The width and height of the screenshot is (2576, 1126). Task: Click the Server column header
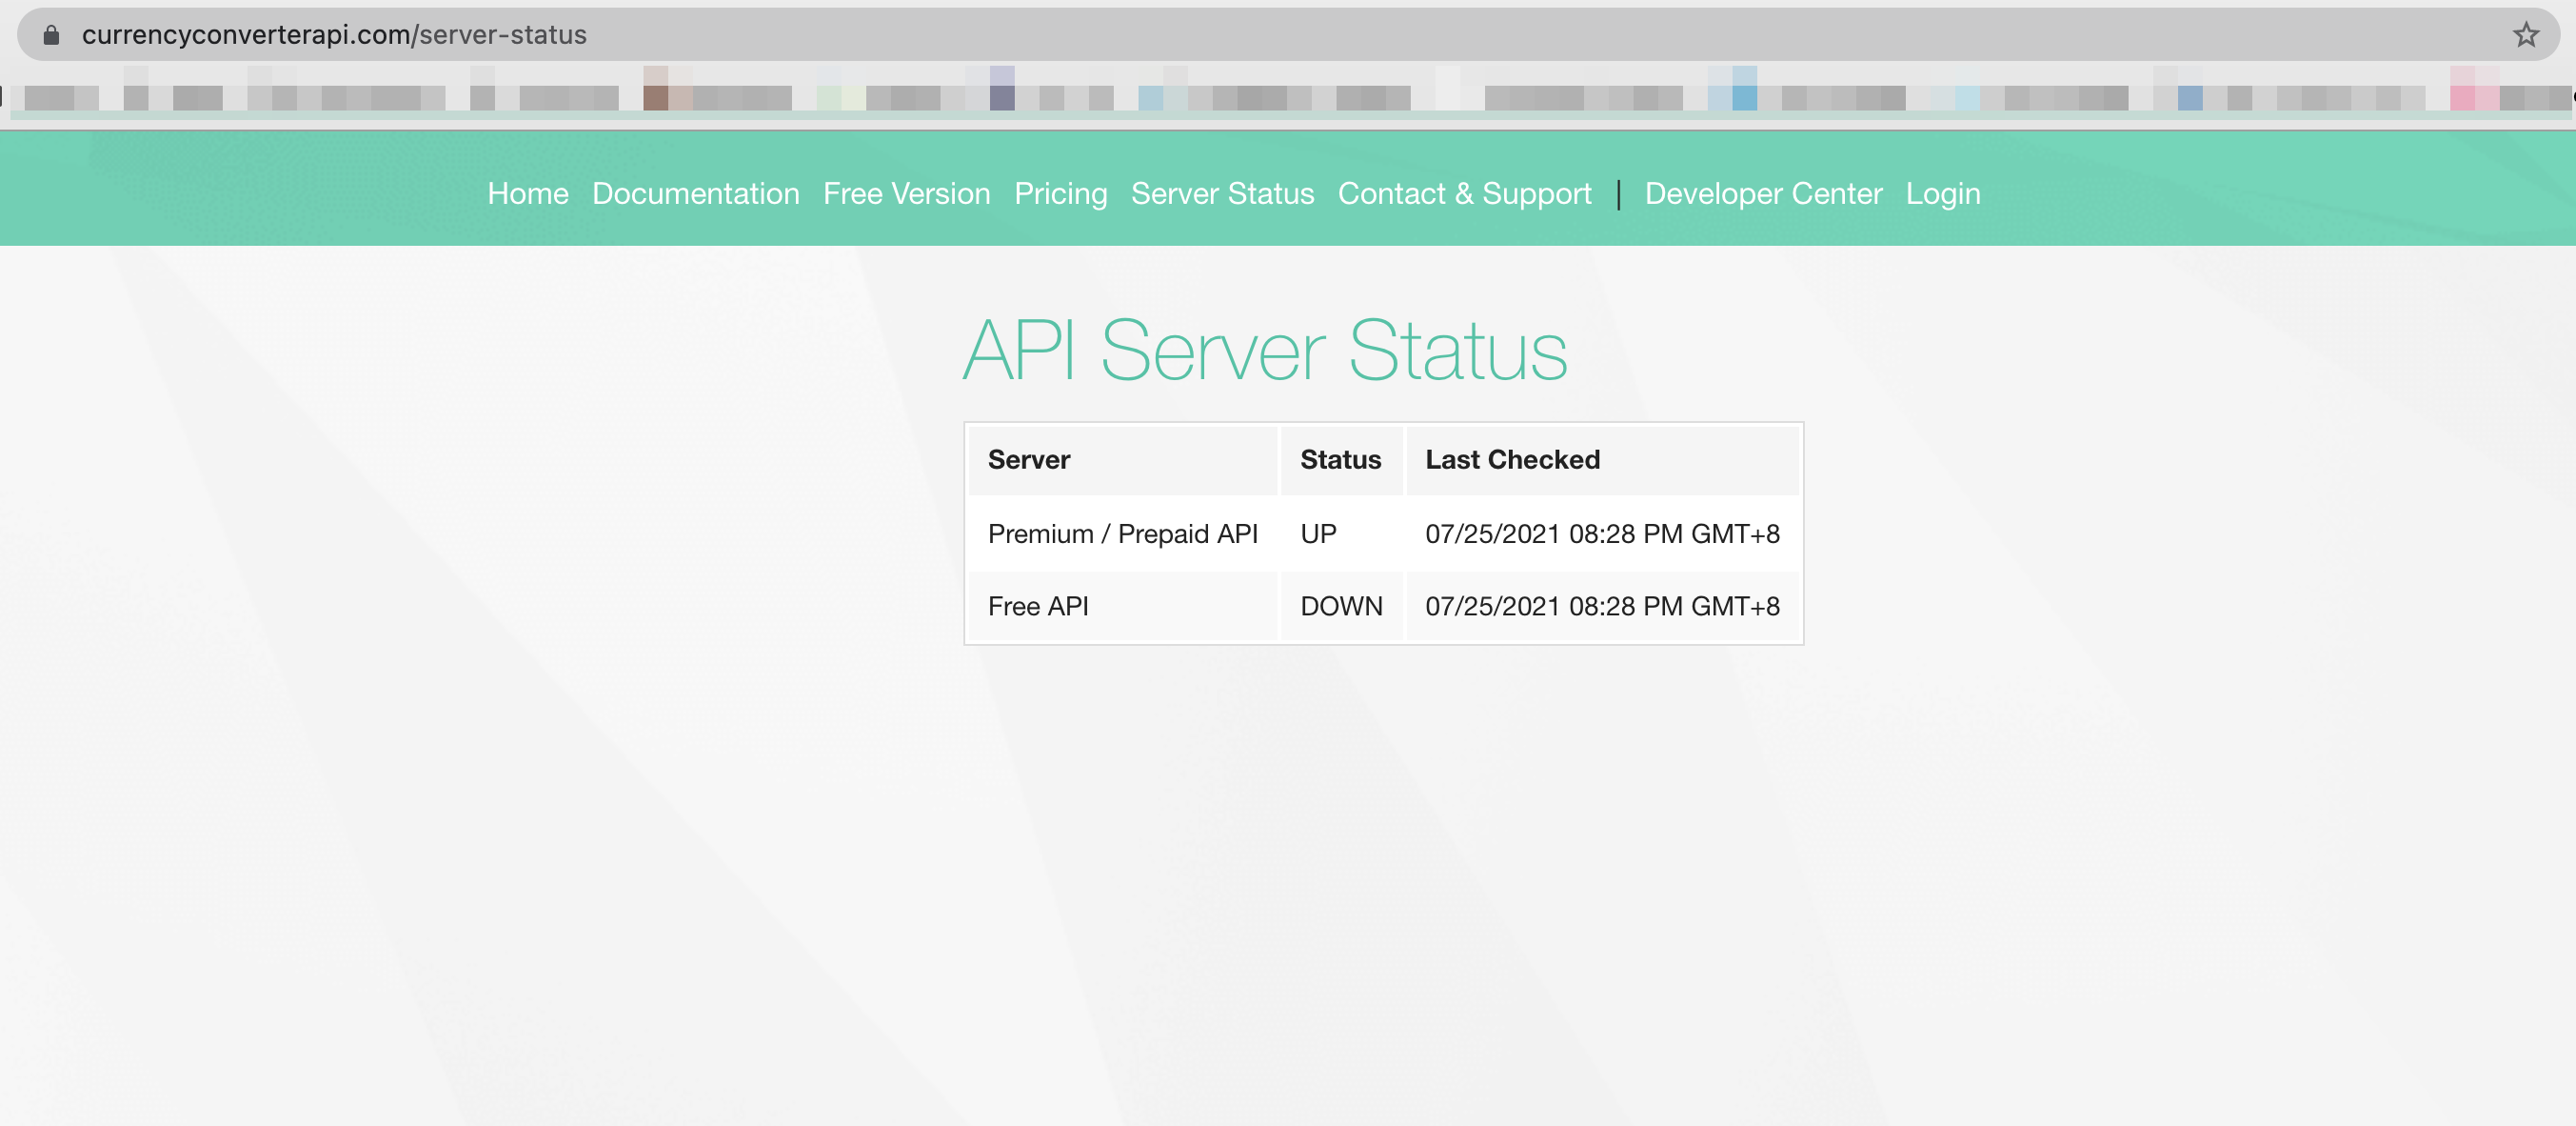pos(1028,459)
